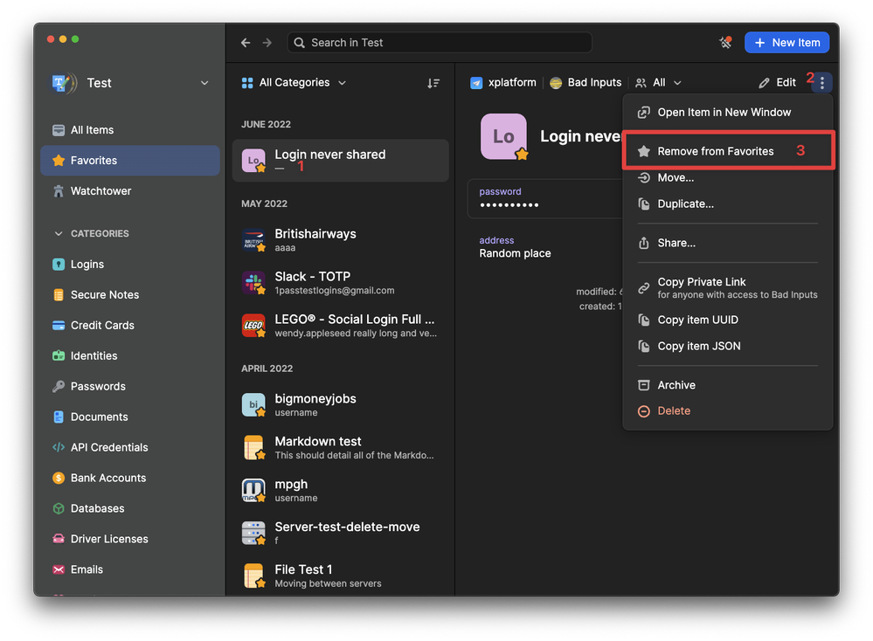Select Copy item JSON from menu
Image resolution: width=873 pixels, height=641 pixels.
coord(698,346)
